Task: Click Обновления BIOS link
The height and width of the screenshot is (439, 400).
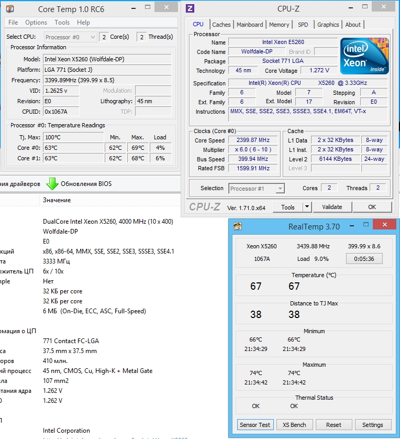Action: pos(86,184)
